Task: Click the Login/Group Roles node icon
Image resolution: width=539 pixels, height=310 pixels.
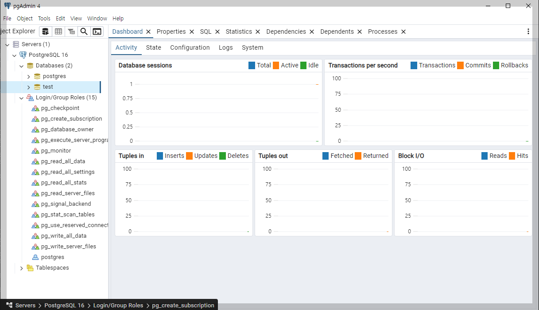Action: point(30,98)
